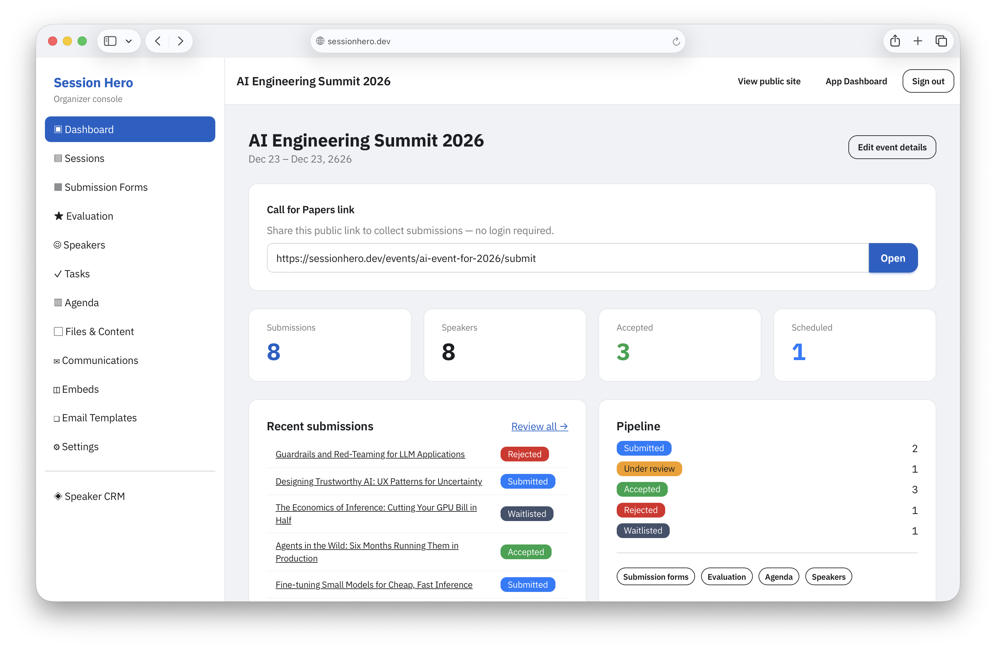Click Pipeline Accepted count 3
This screenshot has width=996, height=649.
point(915,489)
